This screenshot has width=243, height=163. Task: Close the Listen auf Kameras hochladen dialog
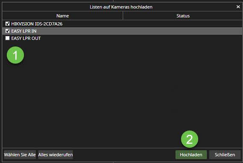[238, 7]
